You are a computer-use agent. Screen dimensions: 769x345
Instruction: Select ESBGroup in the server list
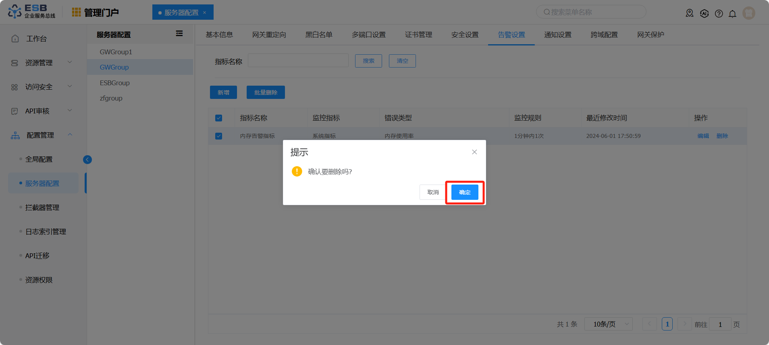click(x=115, y=83)
